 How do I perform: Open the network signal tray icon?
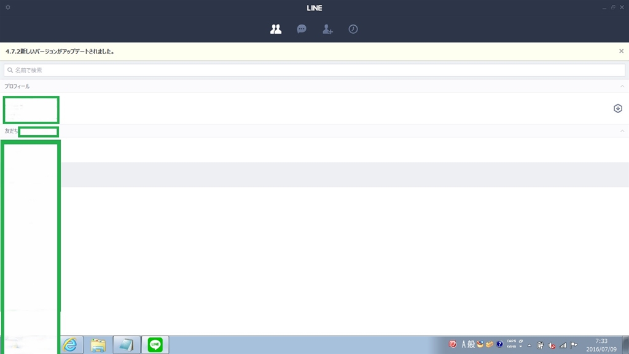(563, 345)
